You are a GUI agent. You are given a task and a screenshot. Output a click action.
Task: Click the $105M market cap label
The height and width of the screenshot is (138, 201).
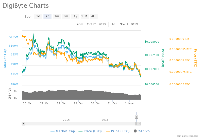14,37
